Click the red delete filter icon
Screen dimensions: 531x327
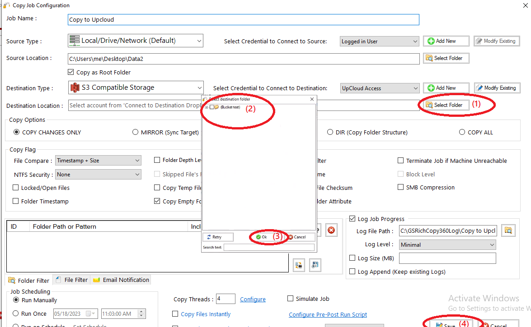click(331, 230)
